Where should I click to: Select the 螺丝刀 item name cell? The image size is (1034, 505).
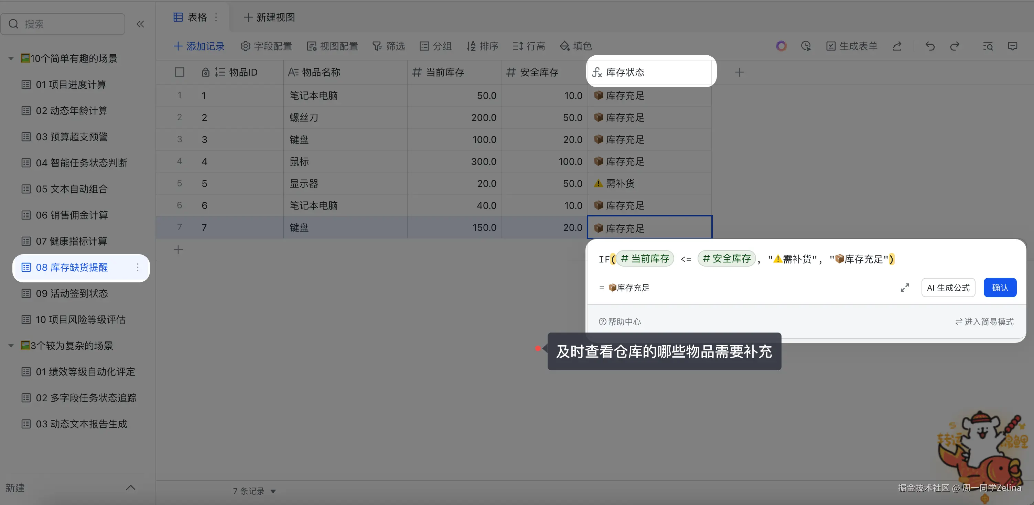[x=346, y=117]
